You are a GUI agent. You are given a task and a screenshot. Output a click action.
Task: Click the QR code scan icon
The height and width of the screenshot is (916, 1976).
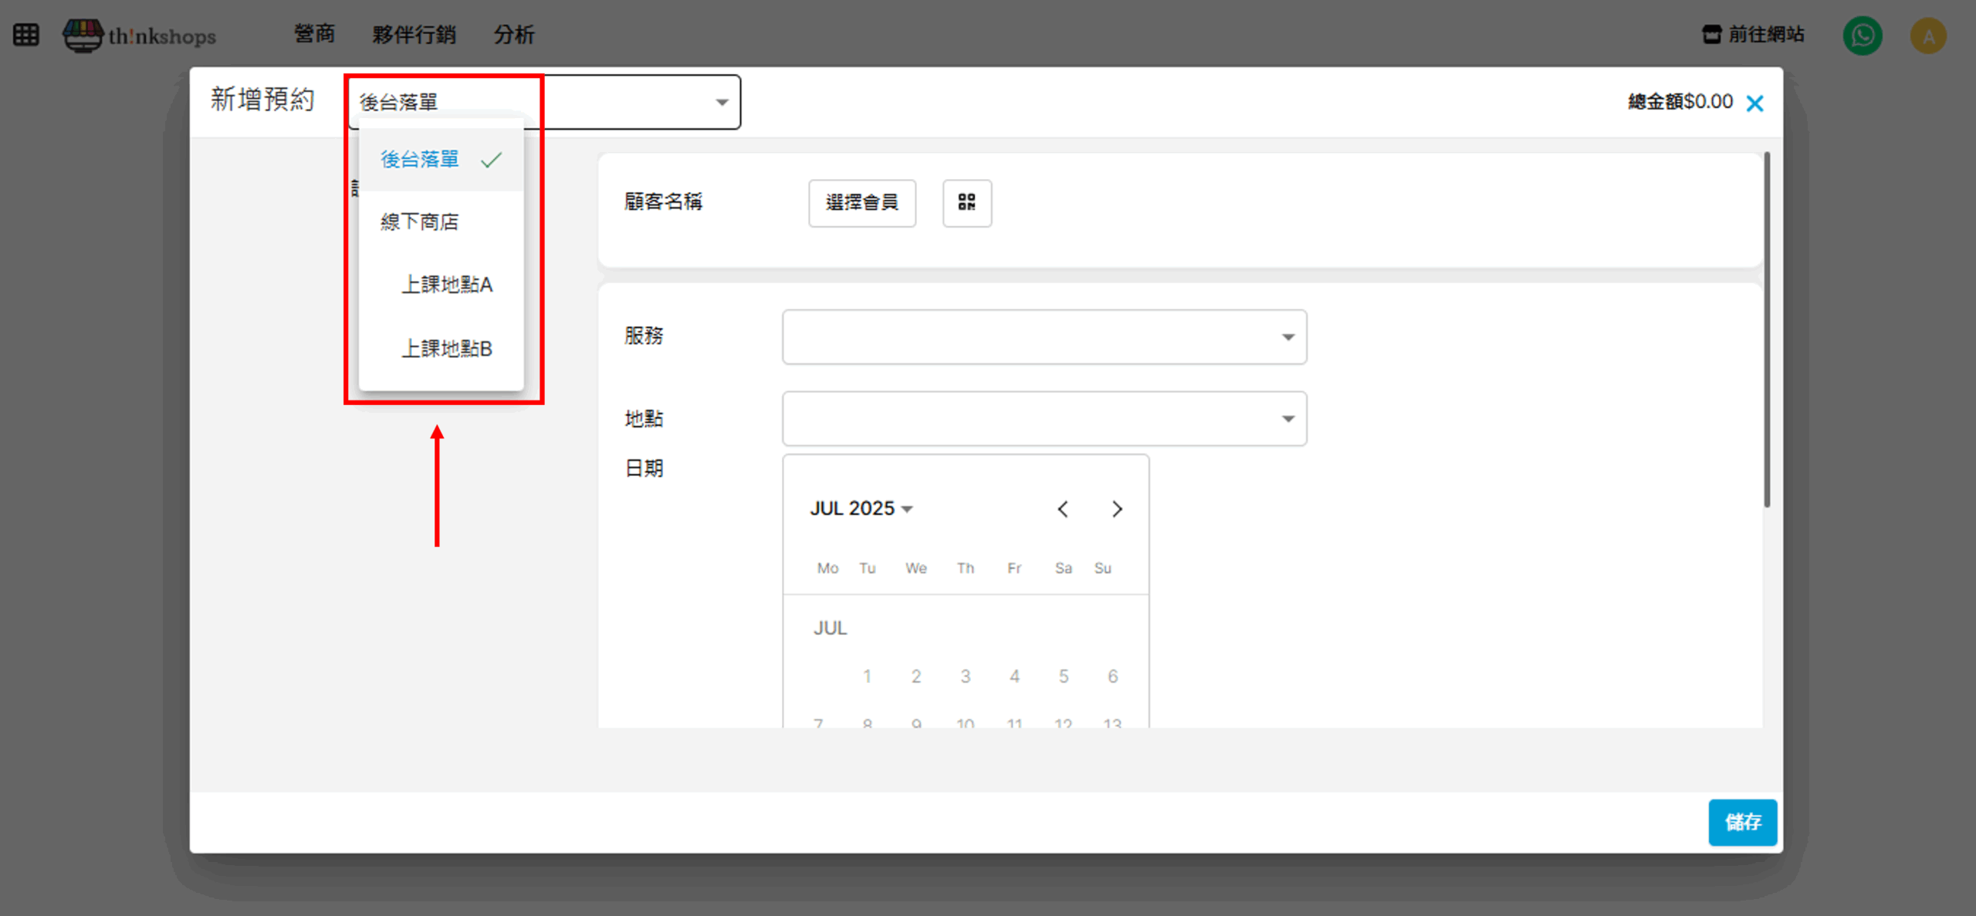coord(966,202)
